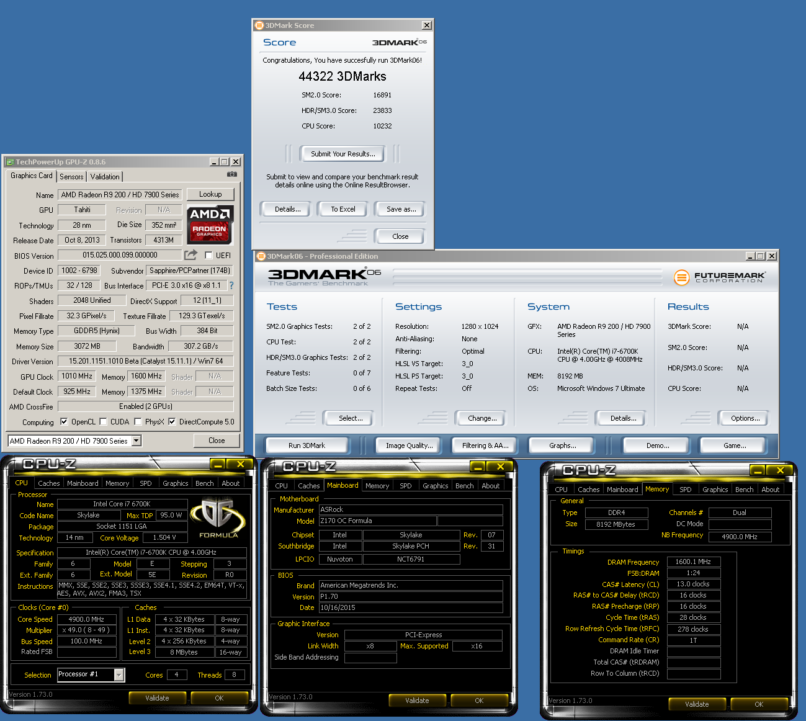Click the 3DMark06 Professional Edition title icon

click(x=261, y=256)
